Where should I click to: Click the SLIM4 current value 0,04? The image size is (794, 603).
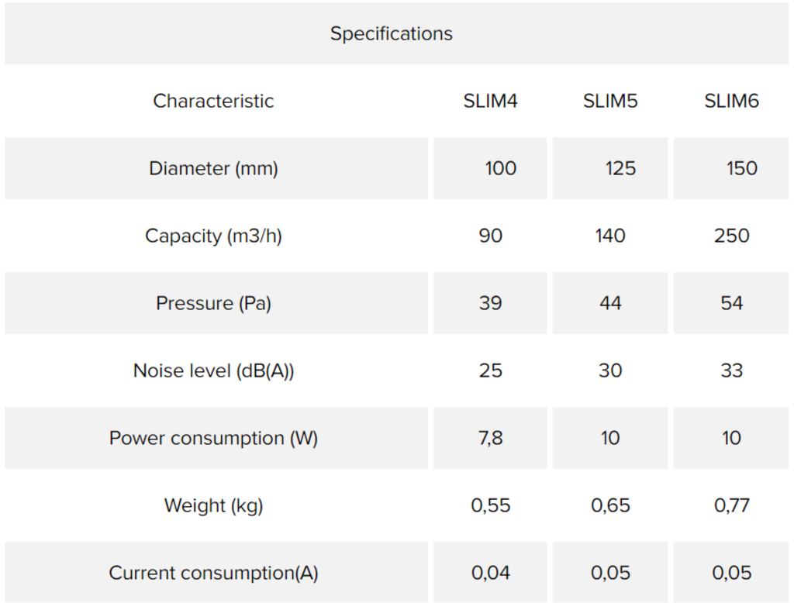(490, 573)
